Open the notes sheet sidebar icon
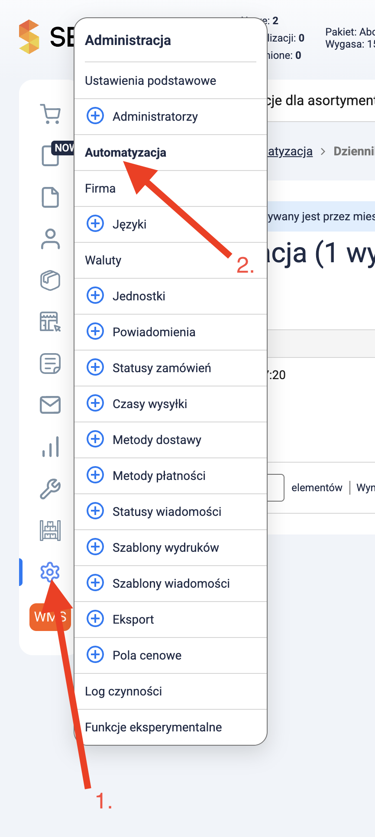 pyautogui.click(x=50, y=364)
